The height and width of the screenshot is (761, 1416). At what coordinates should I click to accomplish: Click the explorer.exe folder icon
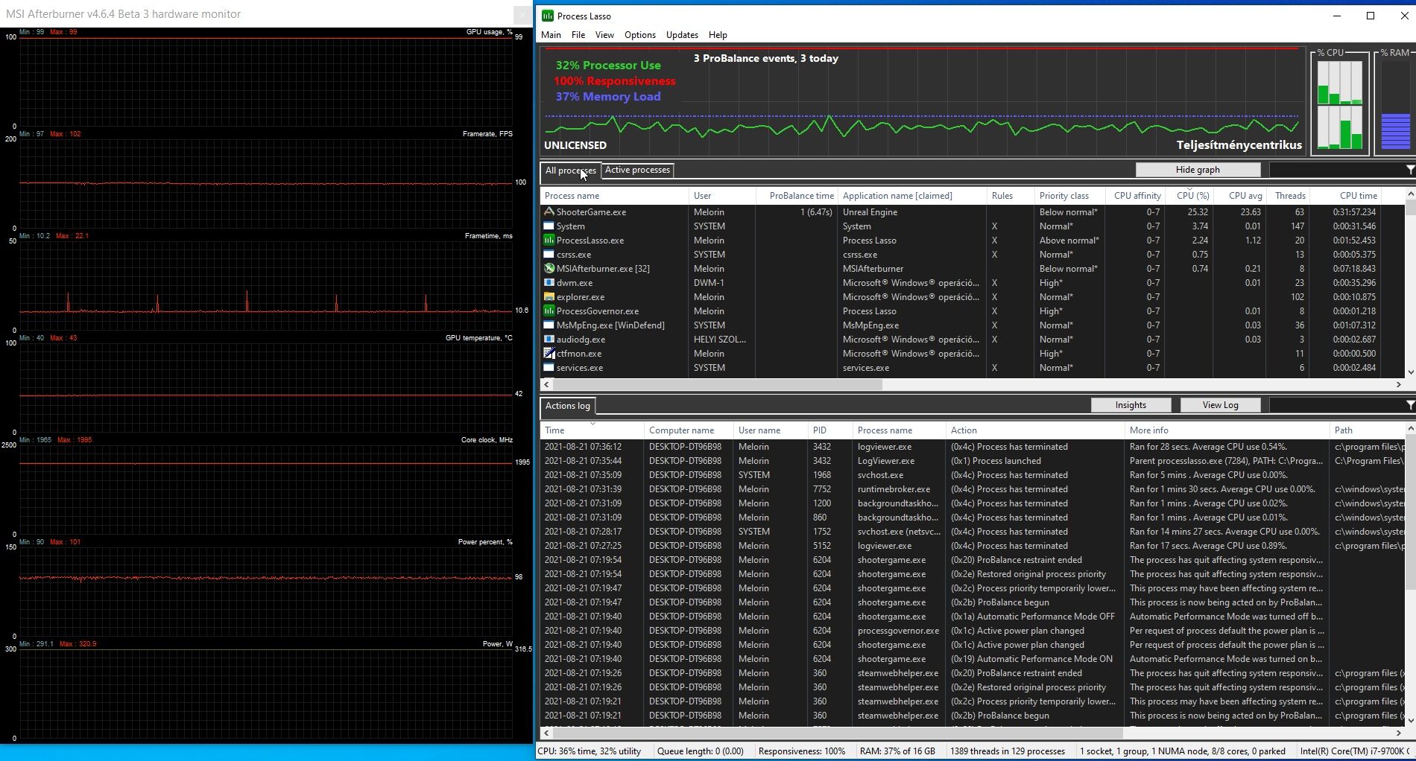(x=549, y=297)
